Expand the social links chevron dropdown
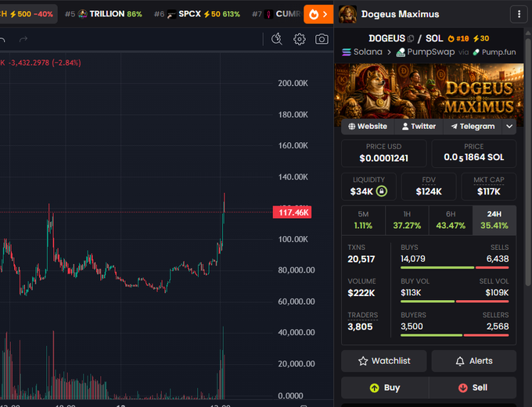 click(509, 127)
